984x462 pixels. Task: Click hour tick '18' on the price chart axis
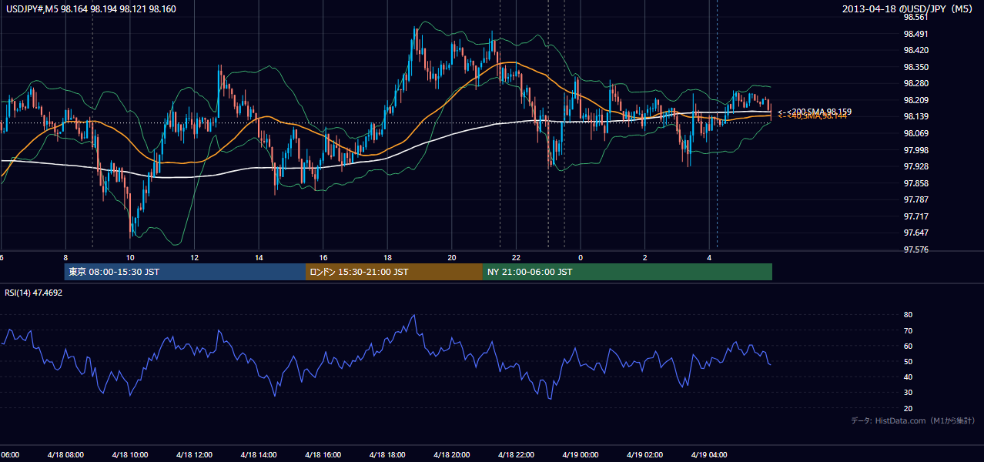click(x=387, y=257)
